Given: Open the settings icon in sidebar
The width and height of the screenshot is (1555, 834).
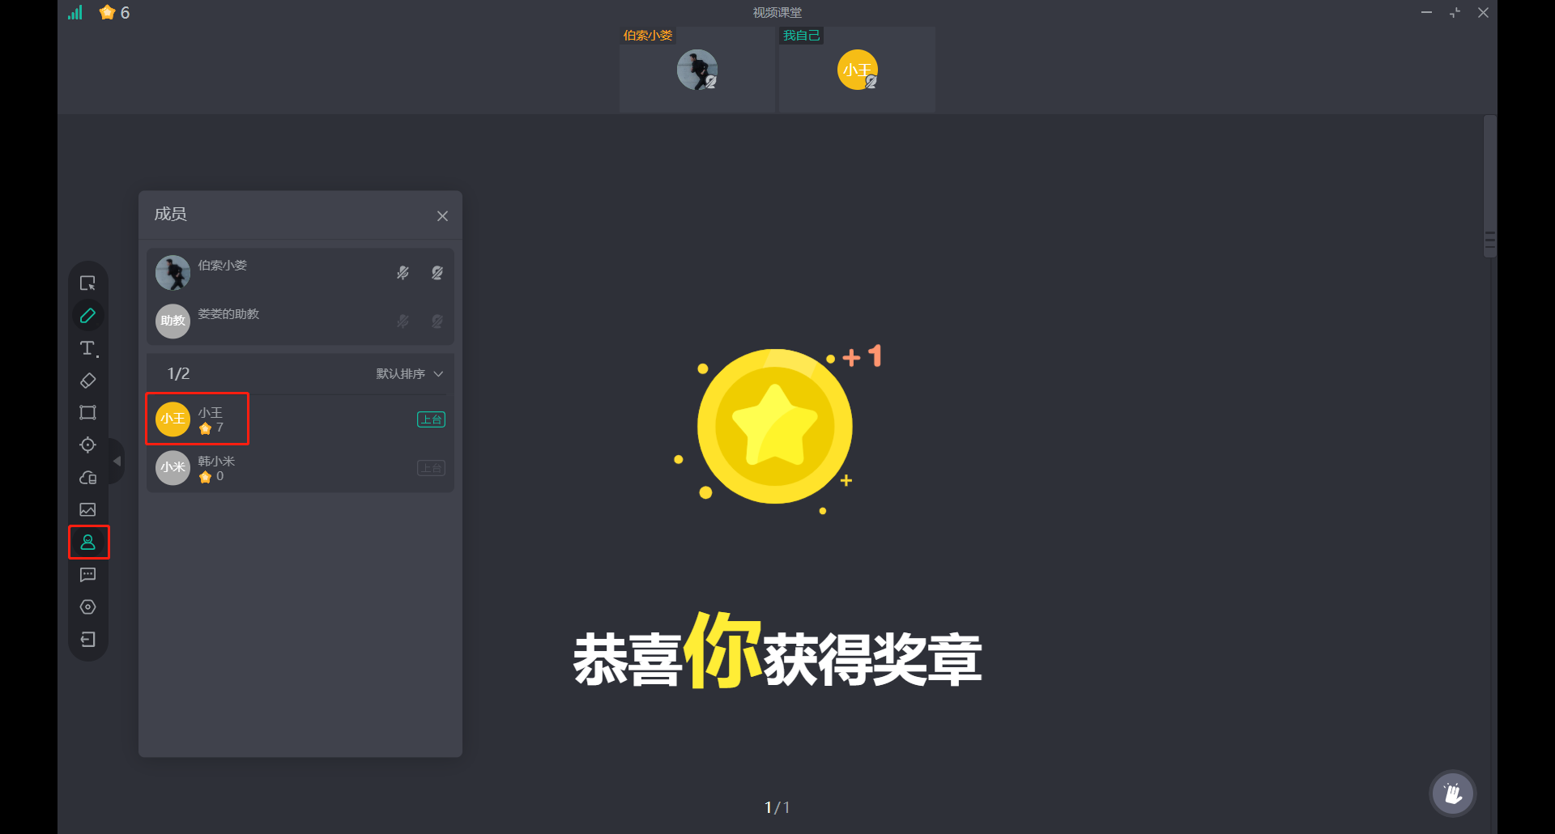Looking at the screenshot, I should (x=88, y=607).
